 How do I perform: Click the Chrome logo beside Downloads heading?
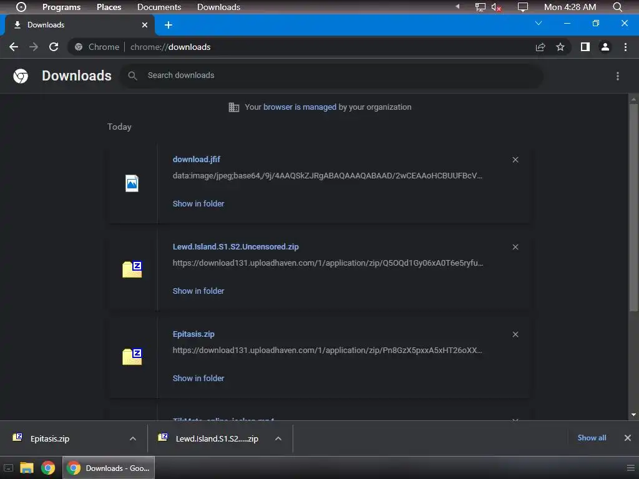pos(21,75)
